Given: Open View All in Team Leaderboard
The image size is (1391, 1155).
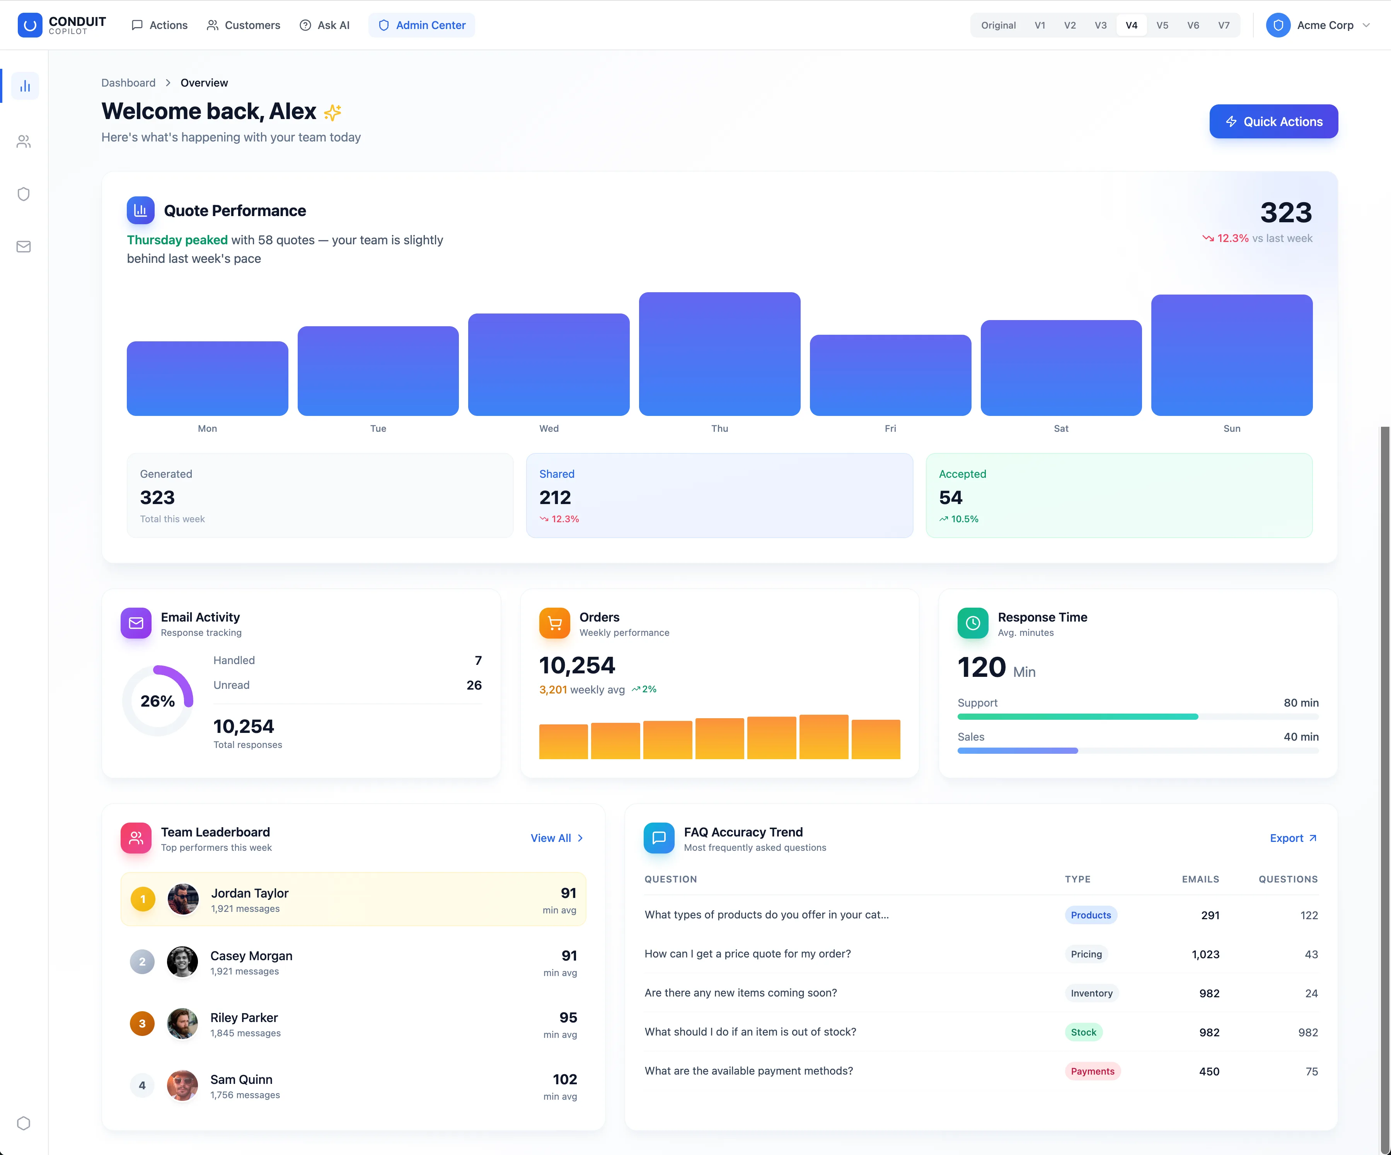Looking at the screenshot, I should 557,838.
